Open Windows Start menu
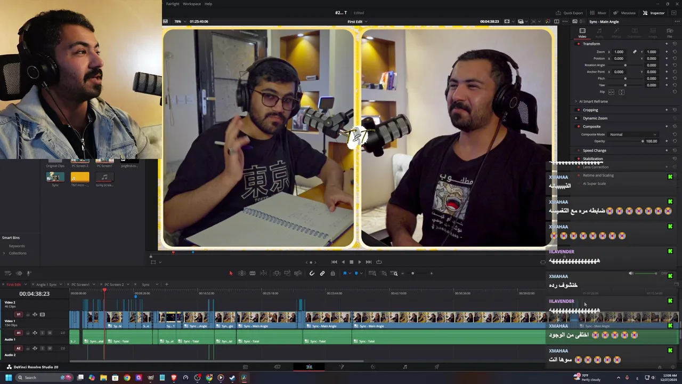Image resolution: width=682 pixels, height=384 pixels. 9,378
